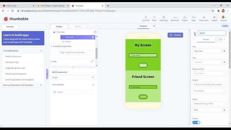Click the properties panel scrollbar
The image size is (231, 130).
point(230,50)
